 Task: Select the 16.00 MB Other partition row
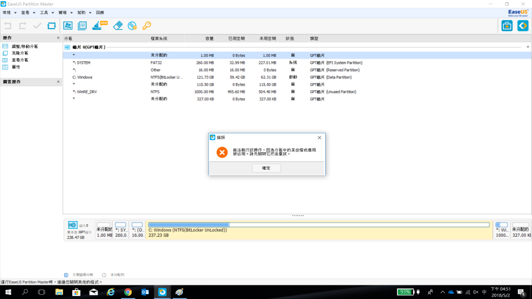point(297,70)
